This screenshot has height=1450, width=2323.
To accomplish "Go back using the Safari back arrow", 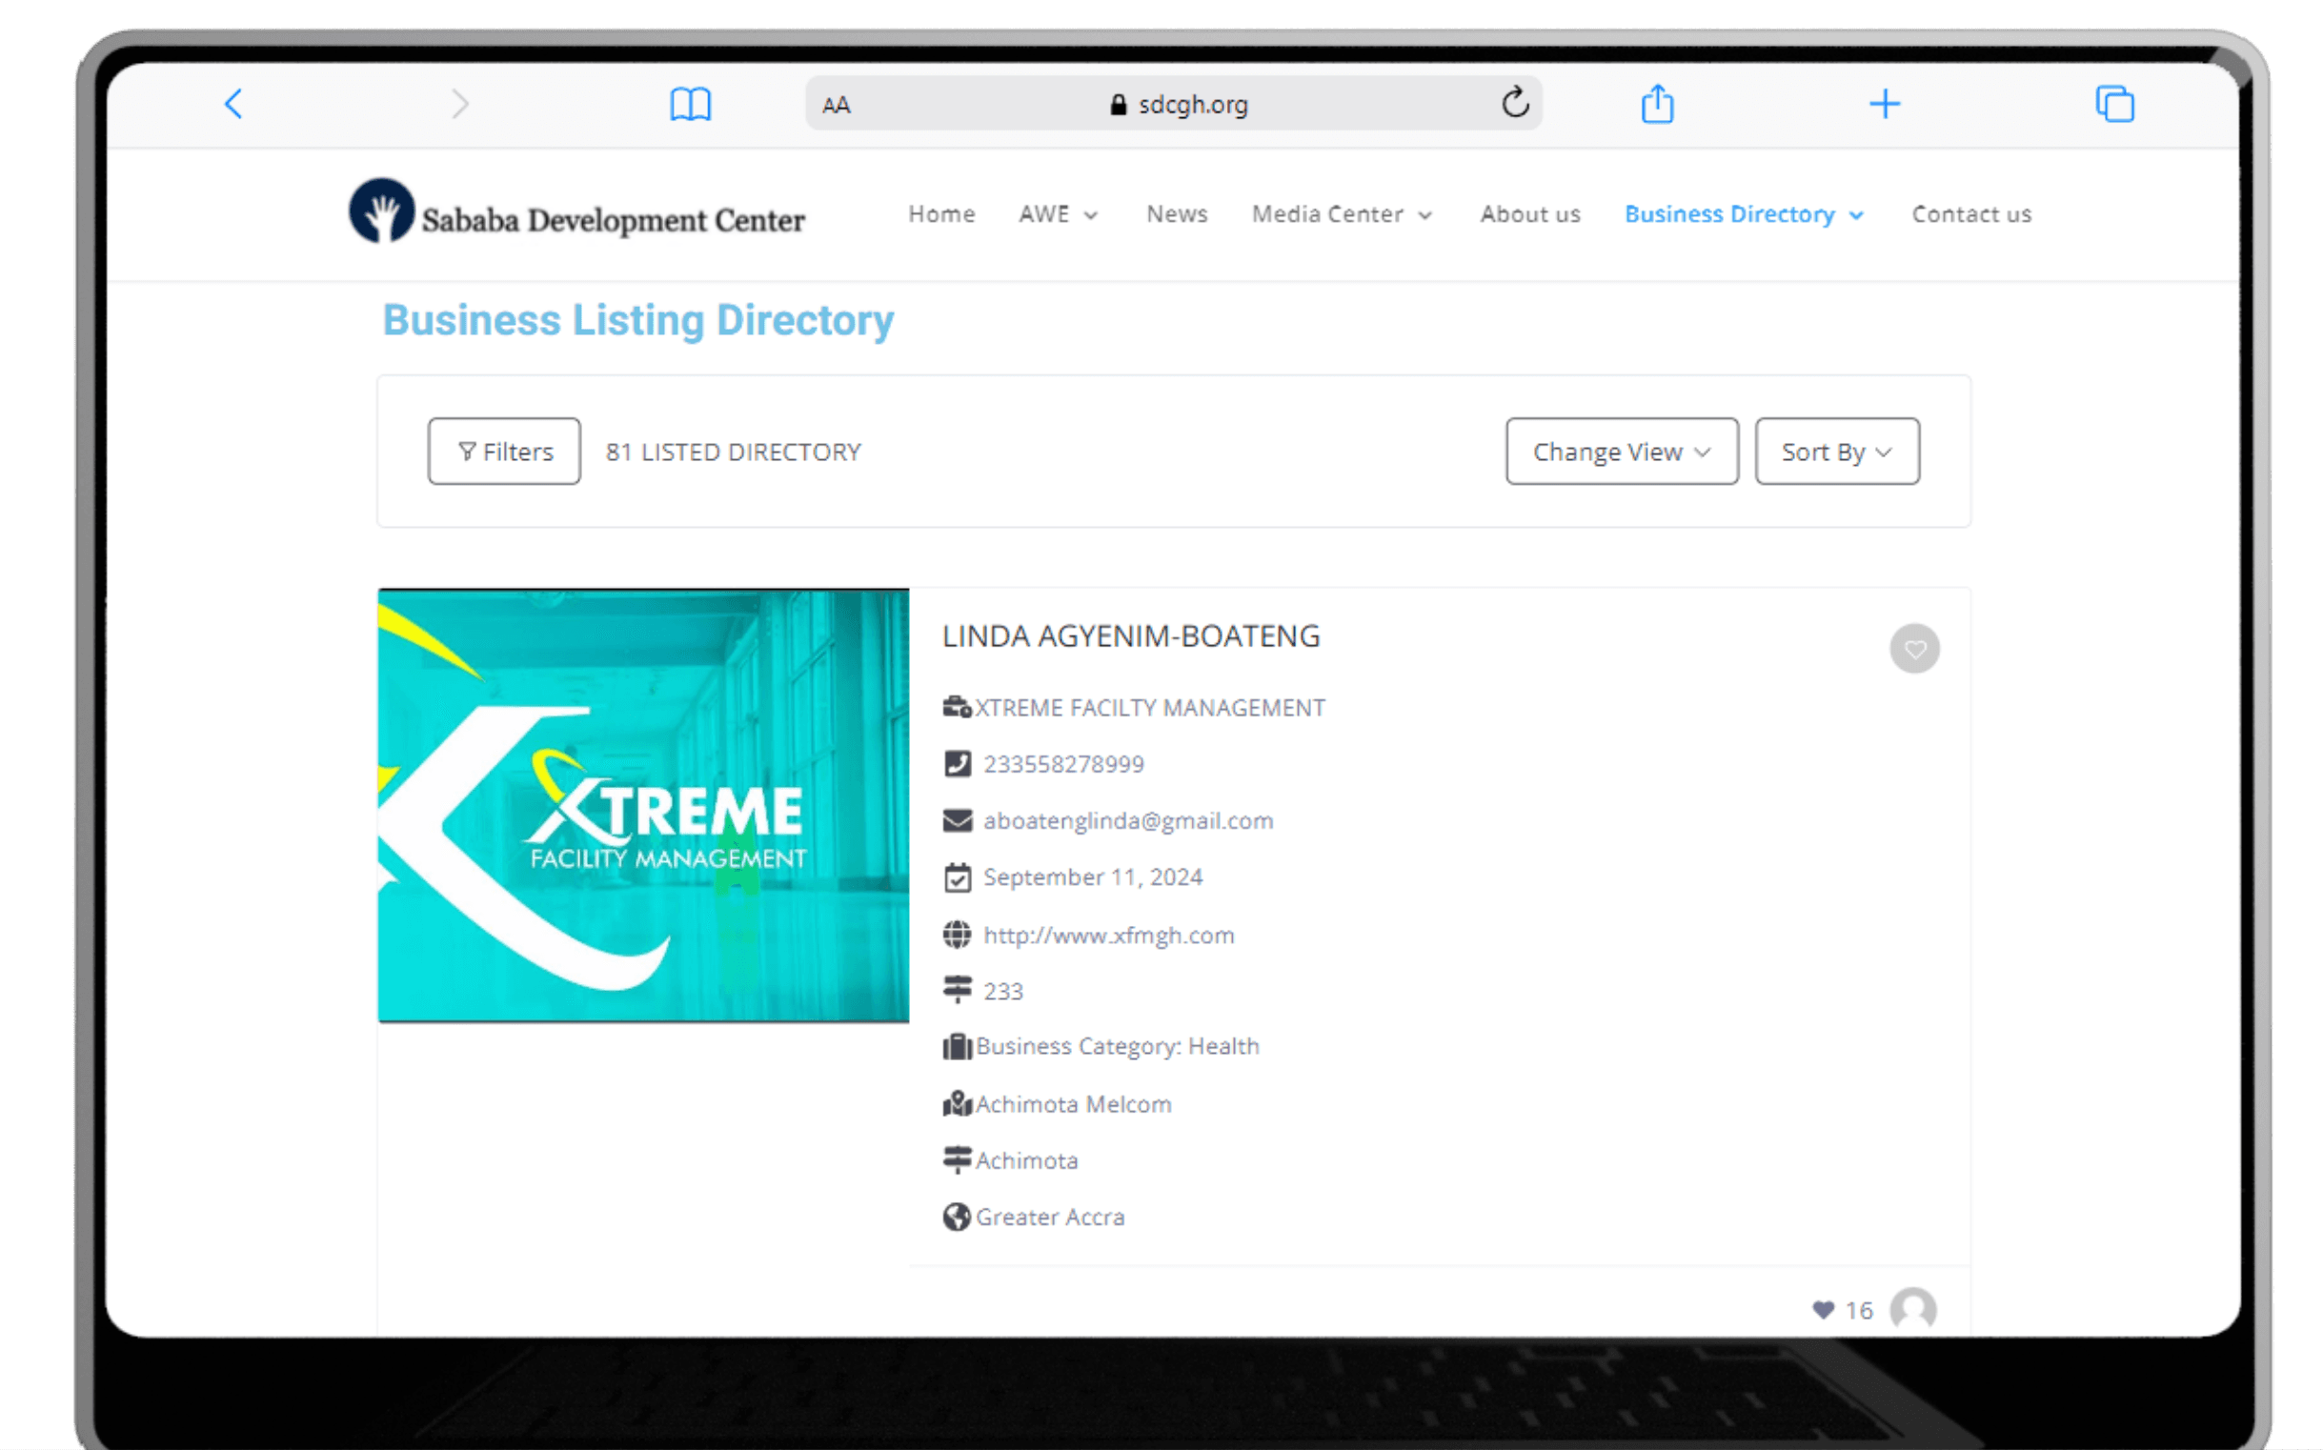I will 233,104.
